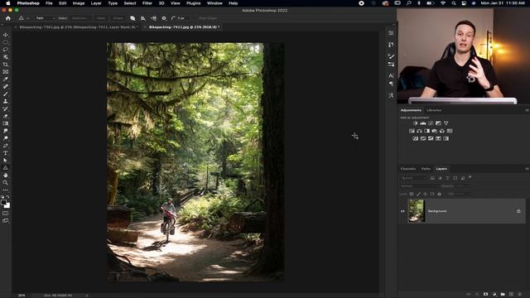This screenshot has width=530, height=298.
Task: Open the Filter menu
Action: point(147,3)
